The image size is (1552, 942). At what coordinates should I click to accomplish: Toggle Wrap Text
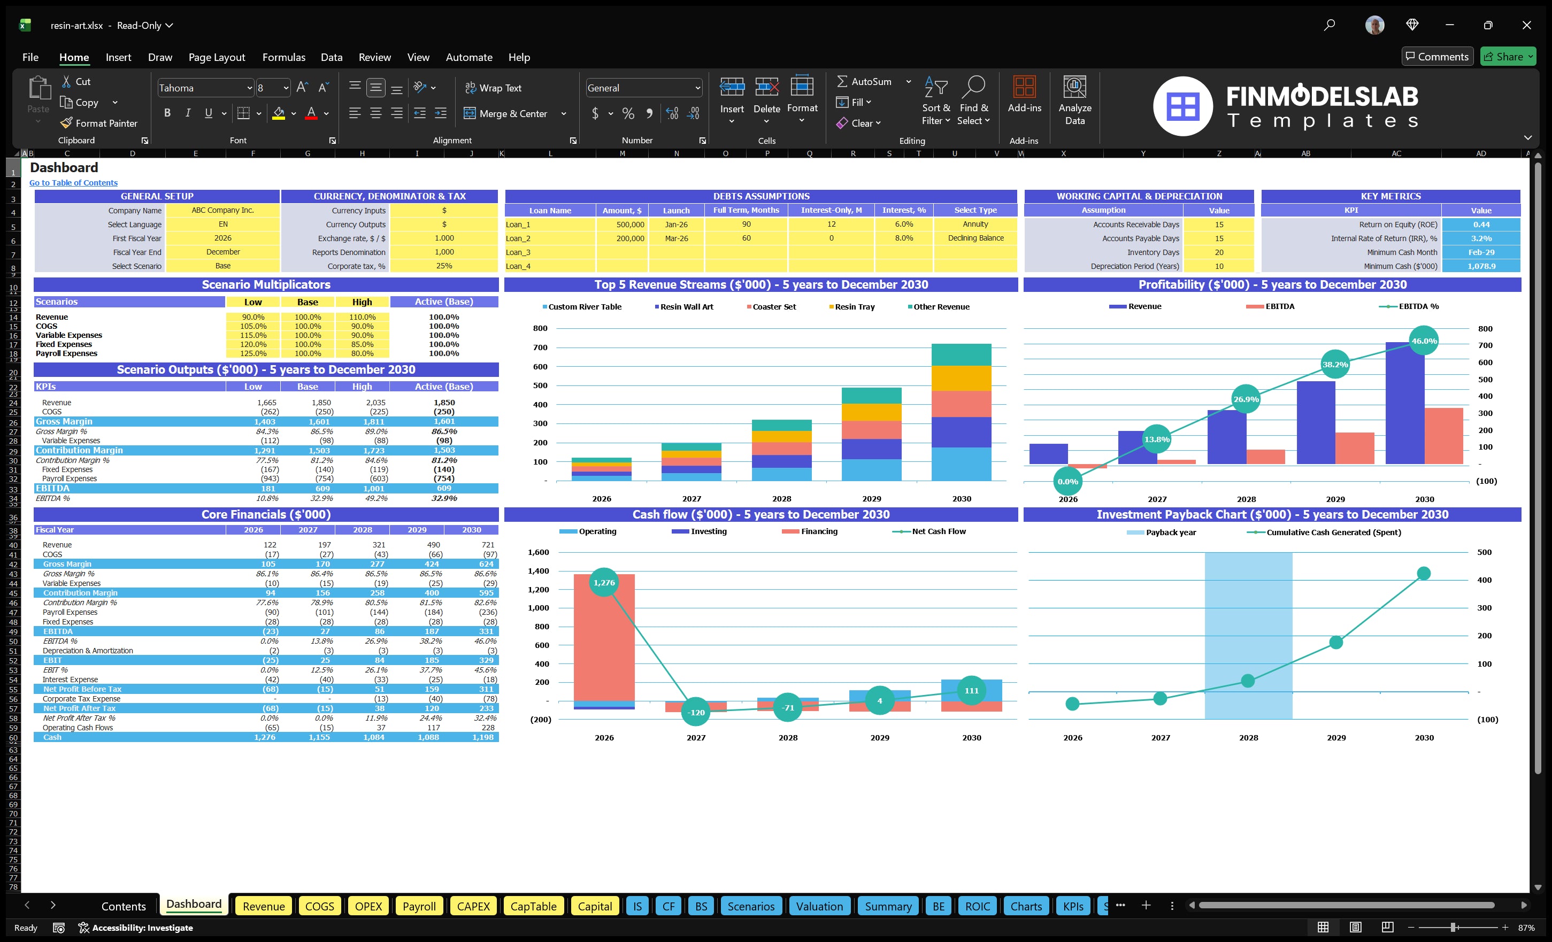(x=493, y=88)
